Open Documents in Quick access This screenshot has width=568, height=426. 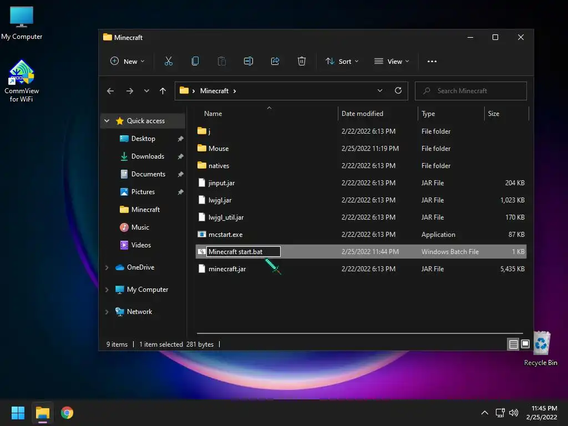(148, 174)
